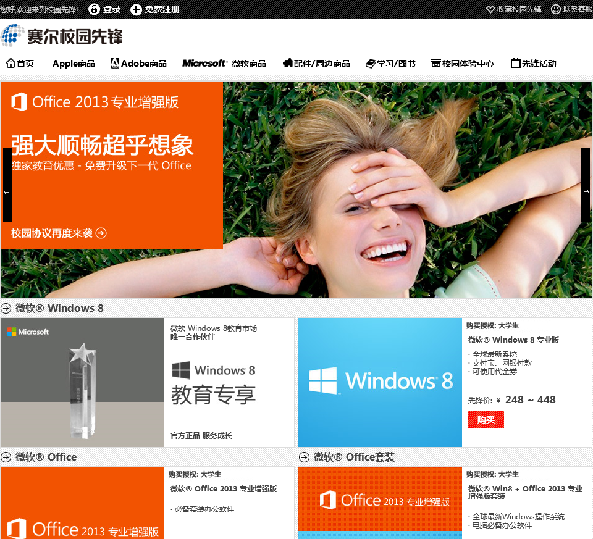Click the 全球最新系统 bullet text
Viewport: 593px width, 539px height.
pyautogui.click(x=494, y=354)
